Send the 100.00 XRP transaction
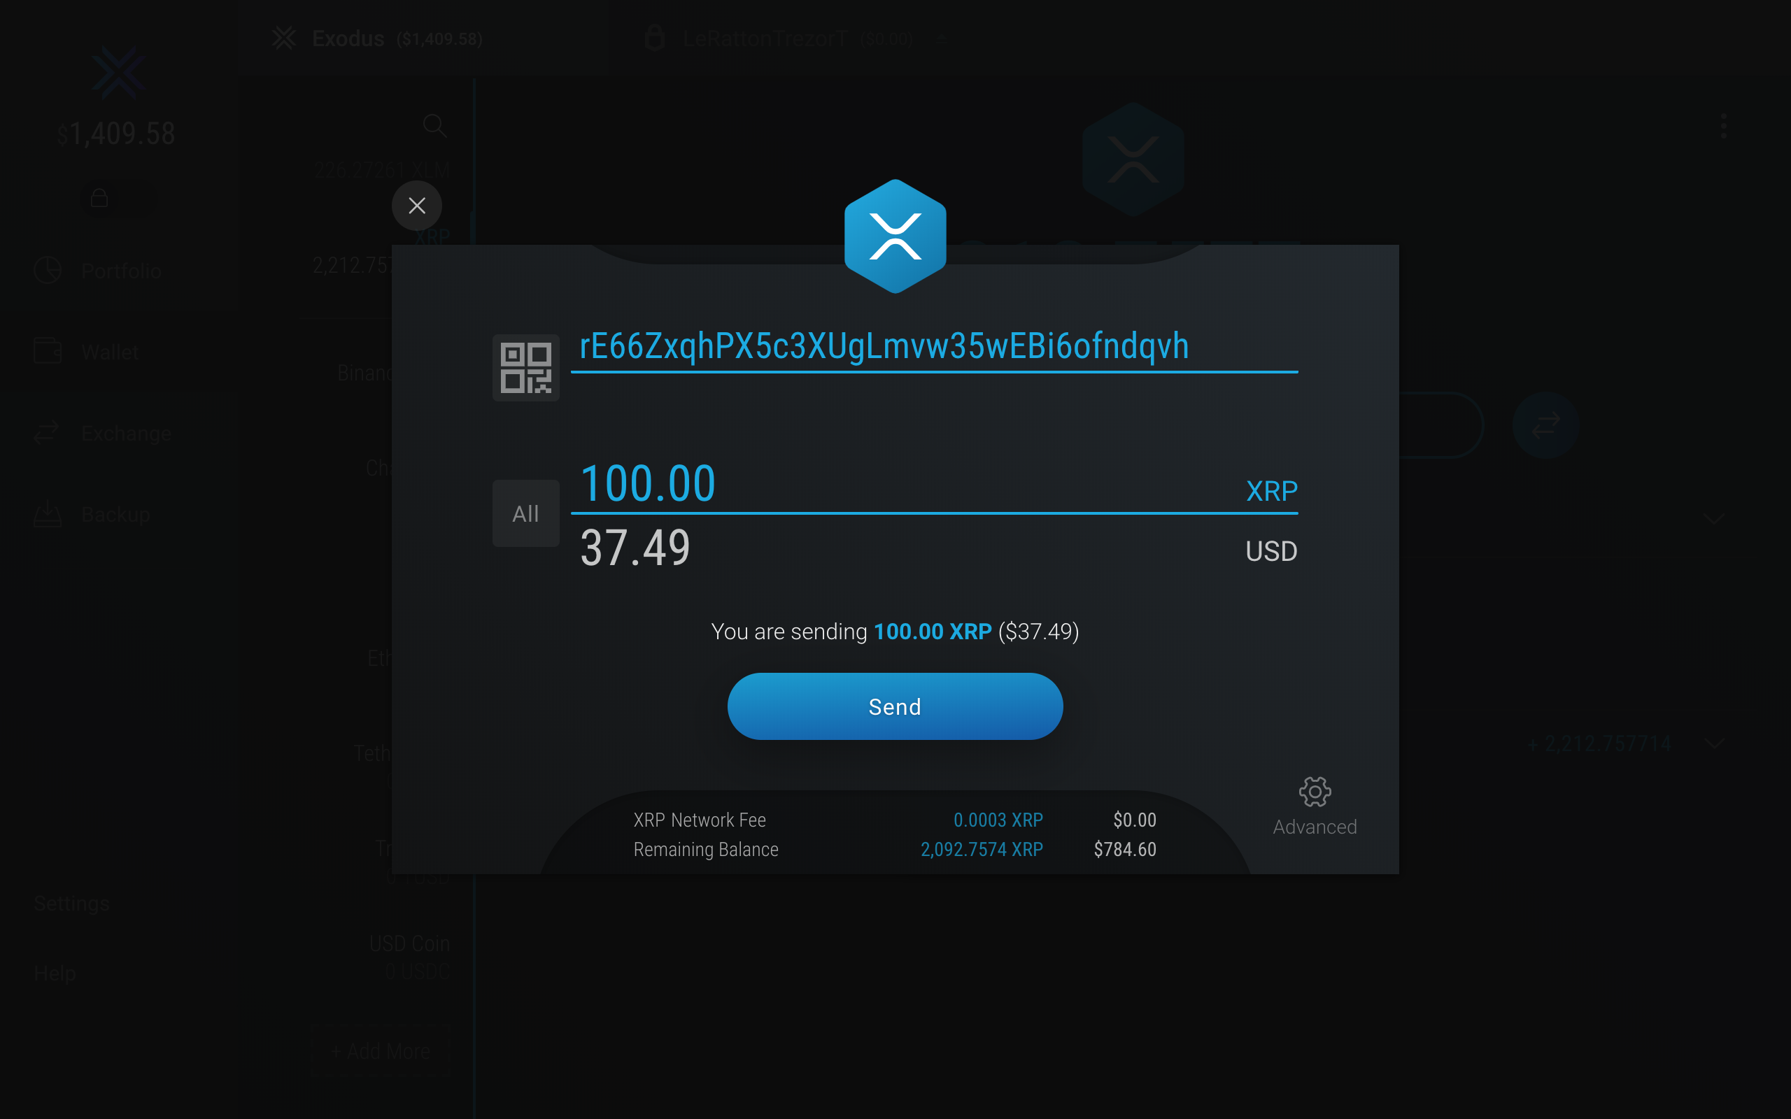This screenshot has height=1119, width=1791. point(895,706)
